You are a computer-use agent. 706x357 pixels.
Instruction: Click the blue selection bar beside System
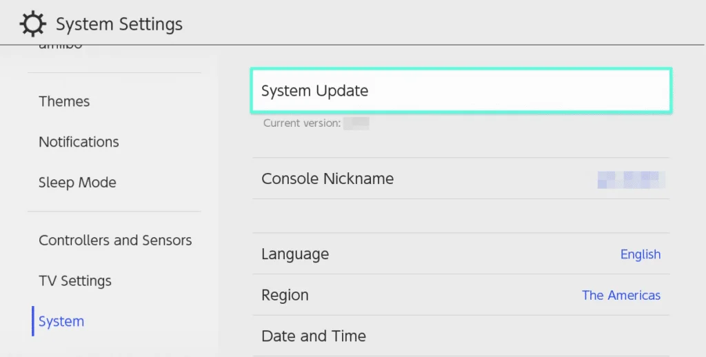[32, 321]
